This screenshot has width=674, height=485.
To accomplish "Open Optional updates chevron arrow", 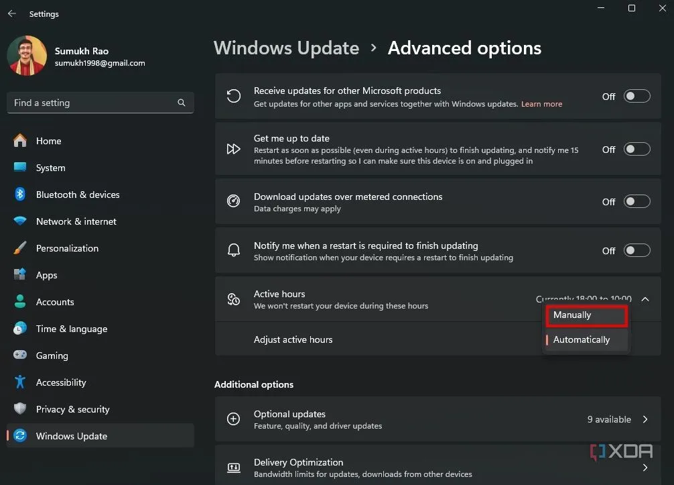I will pos(645,419).
